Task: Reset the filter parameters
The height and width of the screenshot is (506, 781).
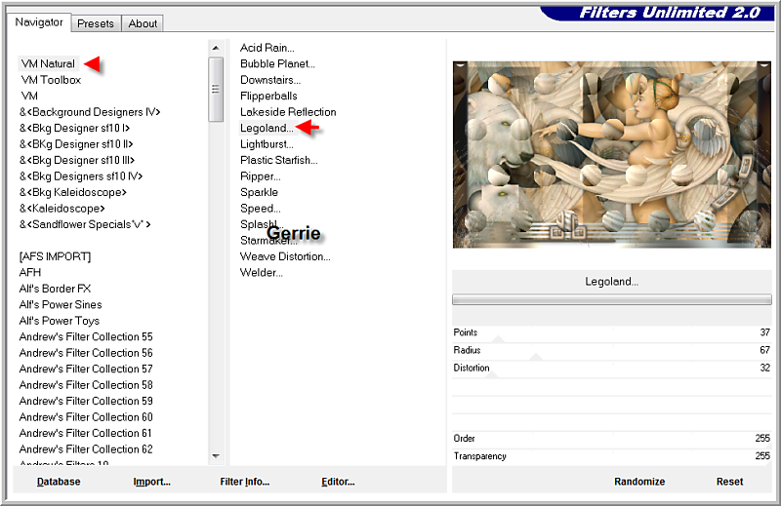Action: click(729, 482)
